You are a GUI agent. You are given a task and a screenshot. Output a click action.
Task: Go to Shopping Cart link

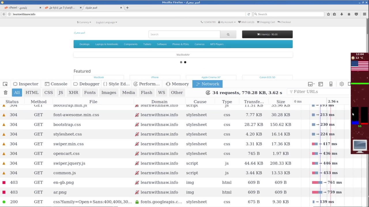click(x=266, y=22)
